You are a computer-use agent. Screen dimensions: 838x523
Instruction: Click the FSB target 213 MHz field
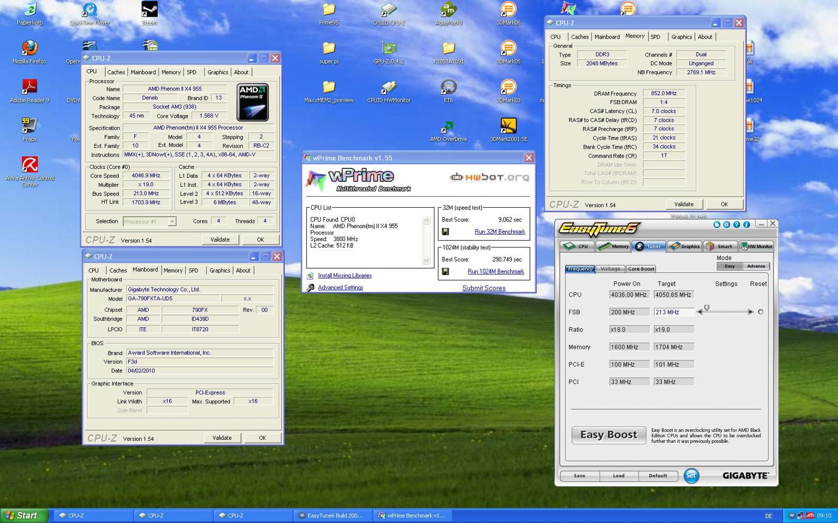point(674,312)
